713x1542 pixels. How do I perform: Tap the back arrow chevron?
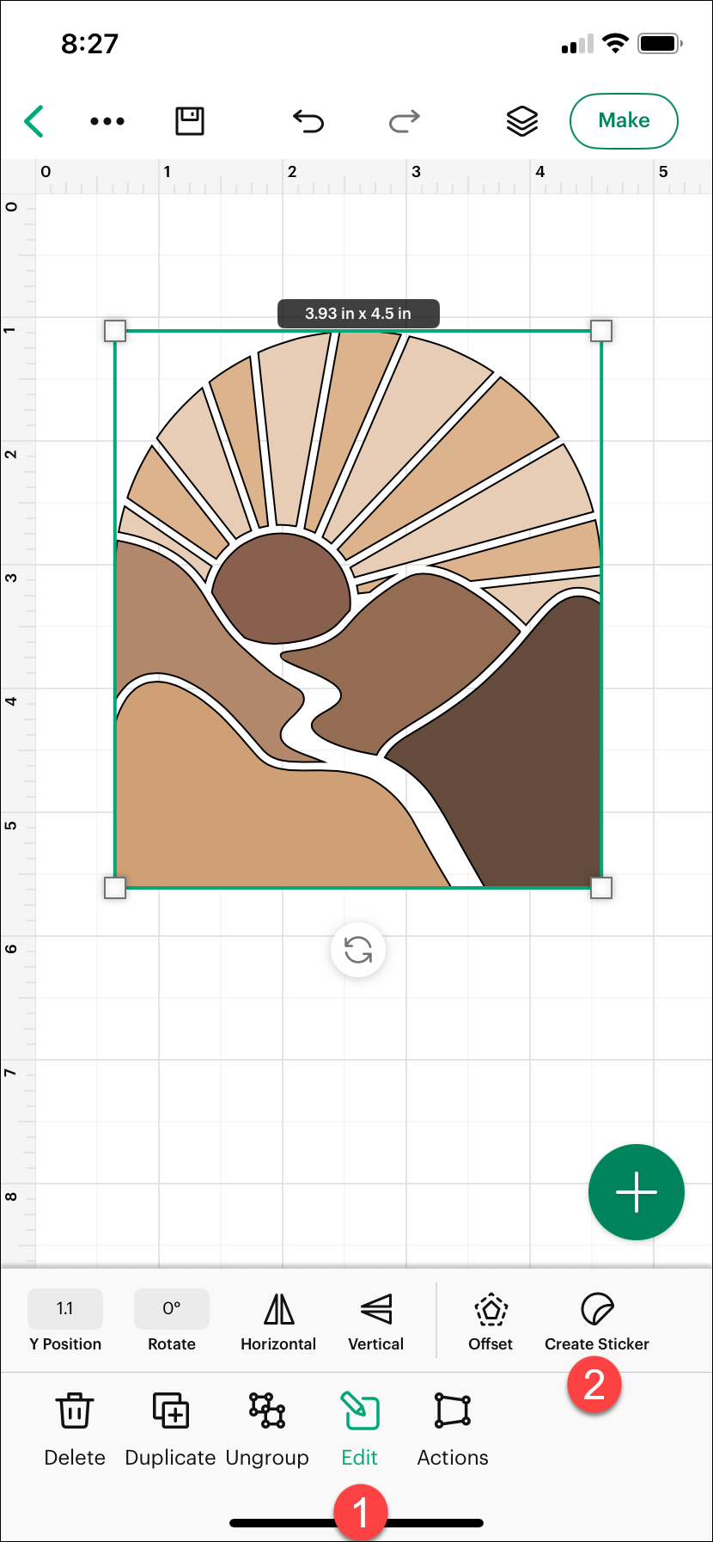34,121
